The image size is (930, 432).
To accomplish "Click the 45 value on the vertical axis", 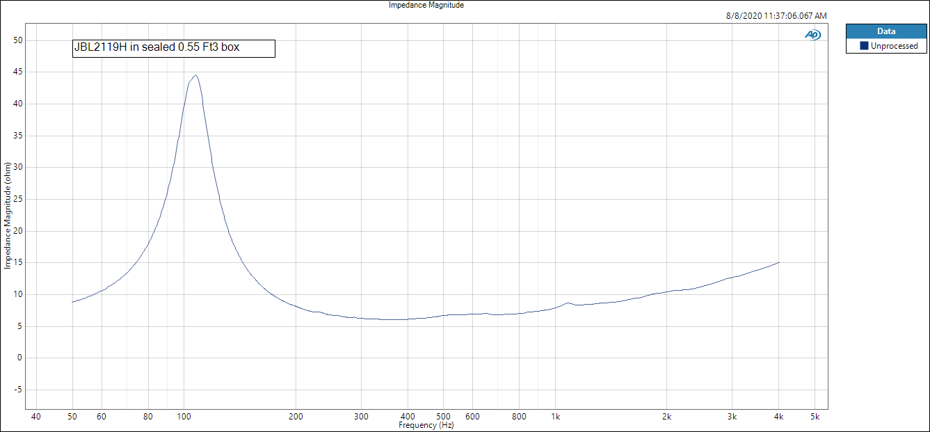I will [x=18, y=72].
